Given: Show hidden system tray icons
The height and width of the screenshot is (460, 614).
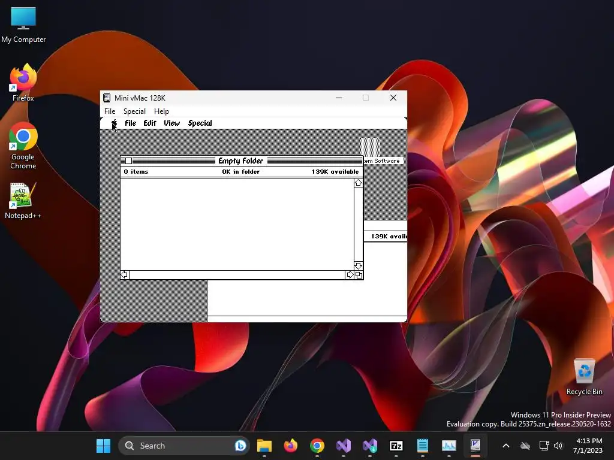Looking at the screenshot, I should point(506,446).
